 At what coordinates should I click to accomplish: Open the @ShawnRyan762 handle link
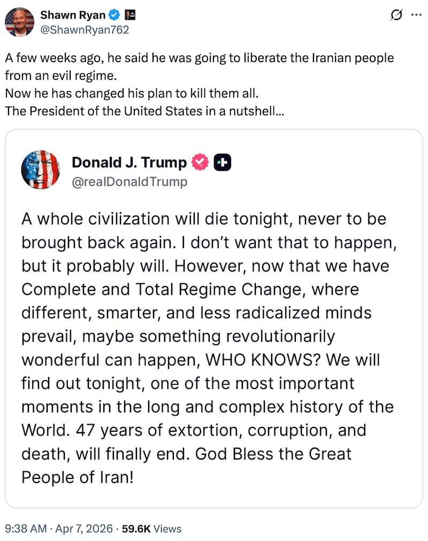point(85,30)
